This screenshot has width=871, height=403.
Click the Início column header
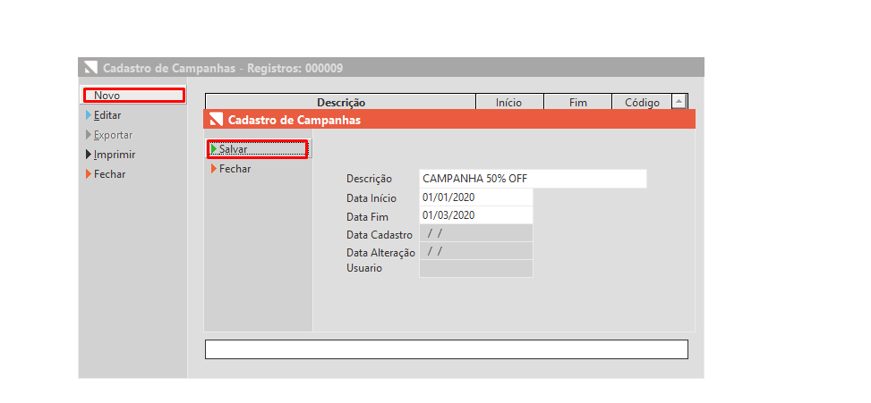point(510,102)
